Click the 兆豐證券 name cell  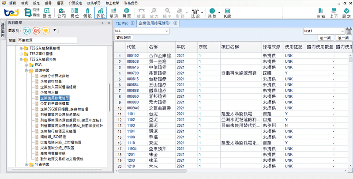(161, 73)
